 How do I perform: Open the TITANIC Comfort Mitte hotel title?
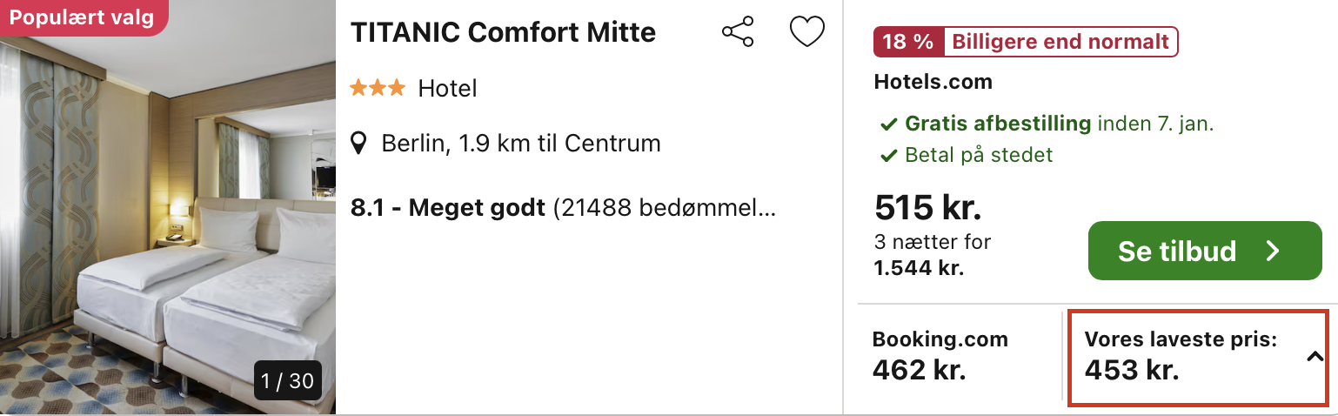coord(503,33)
